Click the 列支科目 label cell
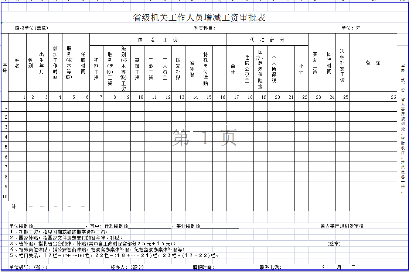Viewport: 409px width, 272px height. [x=204, y=28]
